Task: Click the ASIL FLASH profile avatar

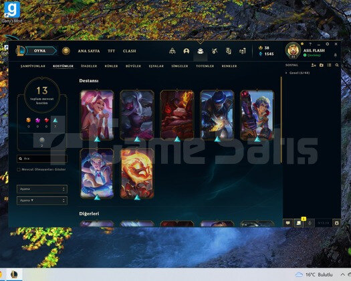Action: point(293,50)
